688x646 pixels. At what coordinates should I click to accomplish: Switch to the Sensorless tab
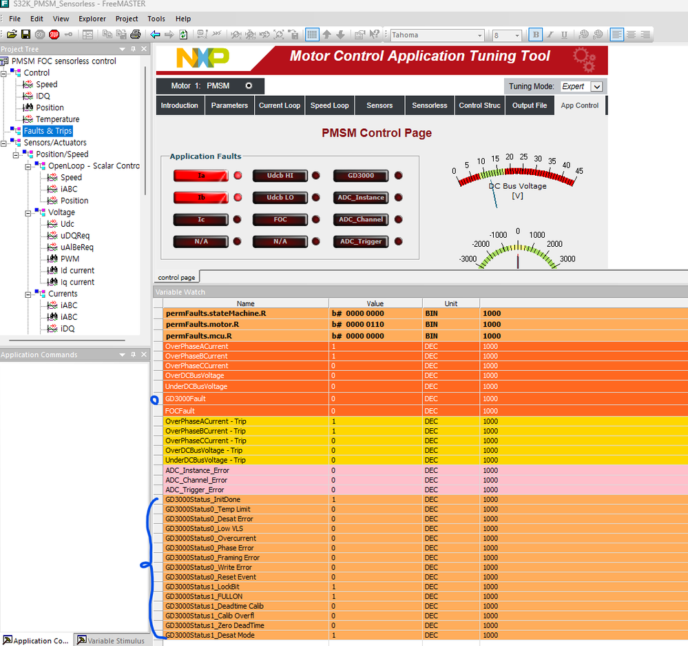point(429,105)
